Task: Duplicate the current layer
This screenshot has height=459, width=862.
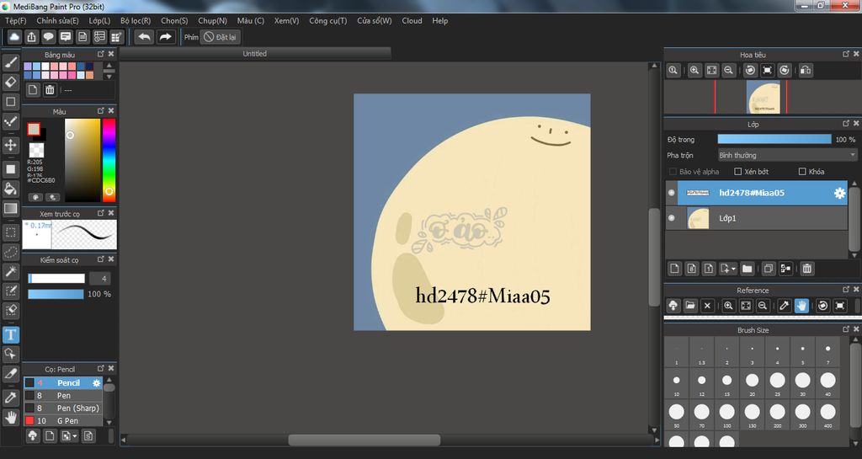Action: click(x=769, y=269)
